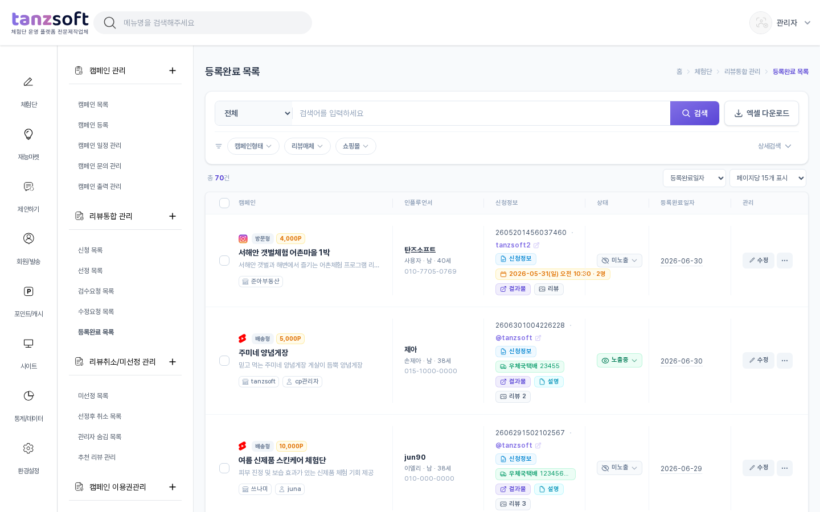
Task: Click the purple 검색 button
Action: pos(695,113)
